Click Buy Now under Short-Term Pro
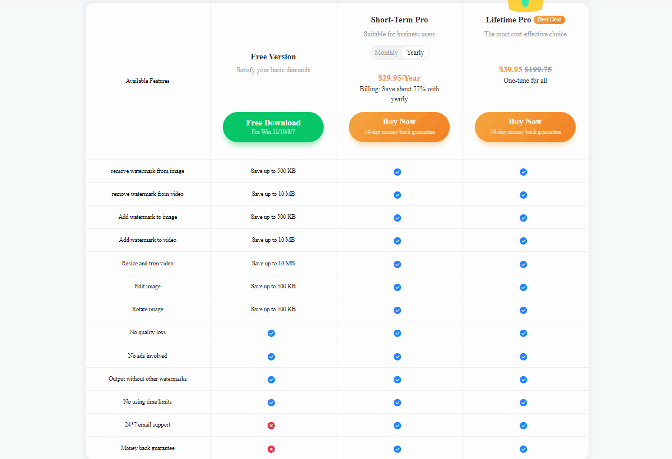 399,127
